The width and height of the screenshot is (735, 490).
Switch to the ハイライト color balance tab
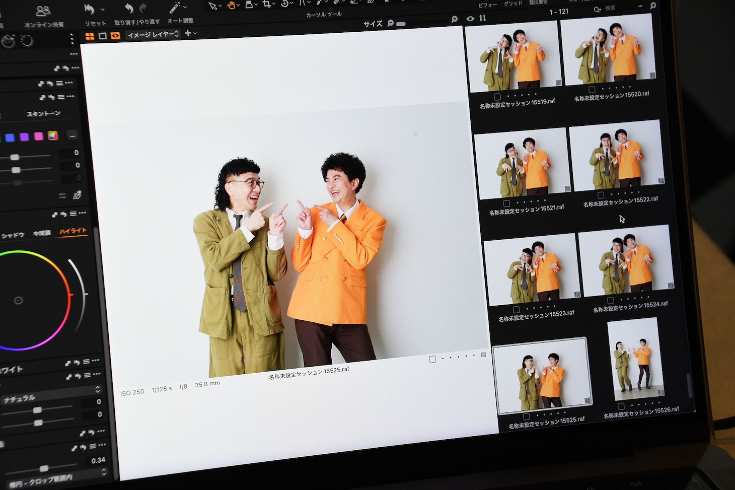(x=73, y=231)
